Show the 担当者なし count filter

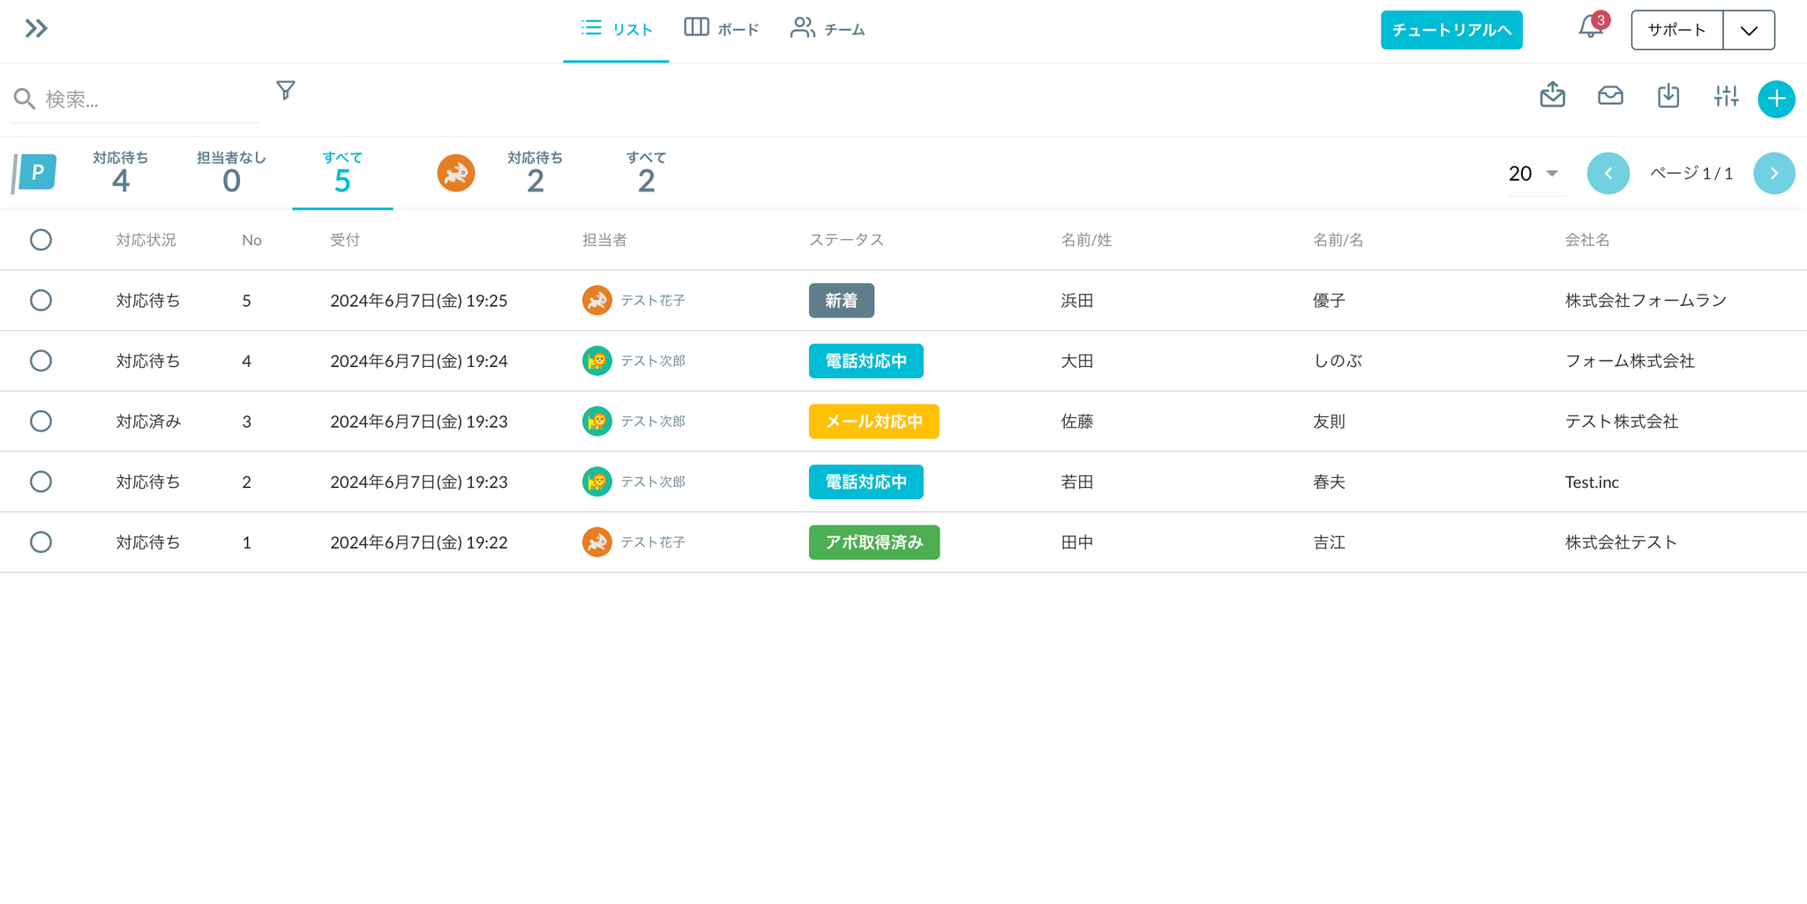click(x=231, y=172)
